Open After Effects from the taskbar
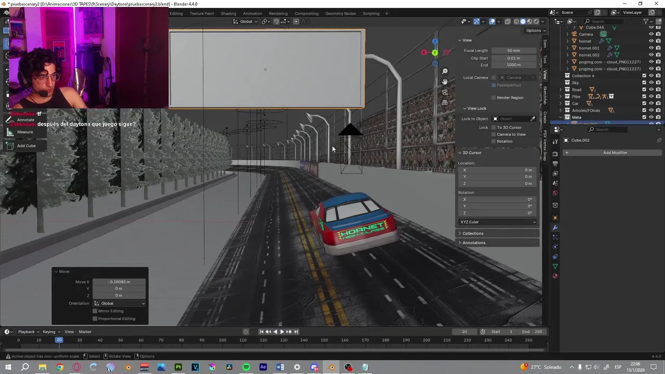665x374 pixels. (263, 367)
